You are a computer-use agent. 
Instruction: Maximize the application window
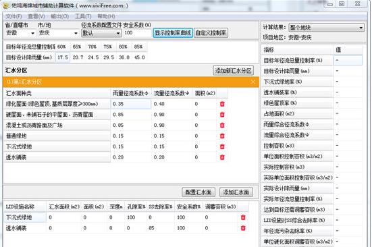coord(342,4)
